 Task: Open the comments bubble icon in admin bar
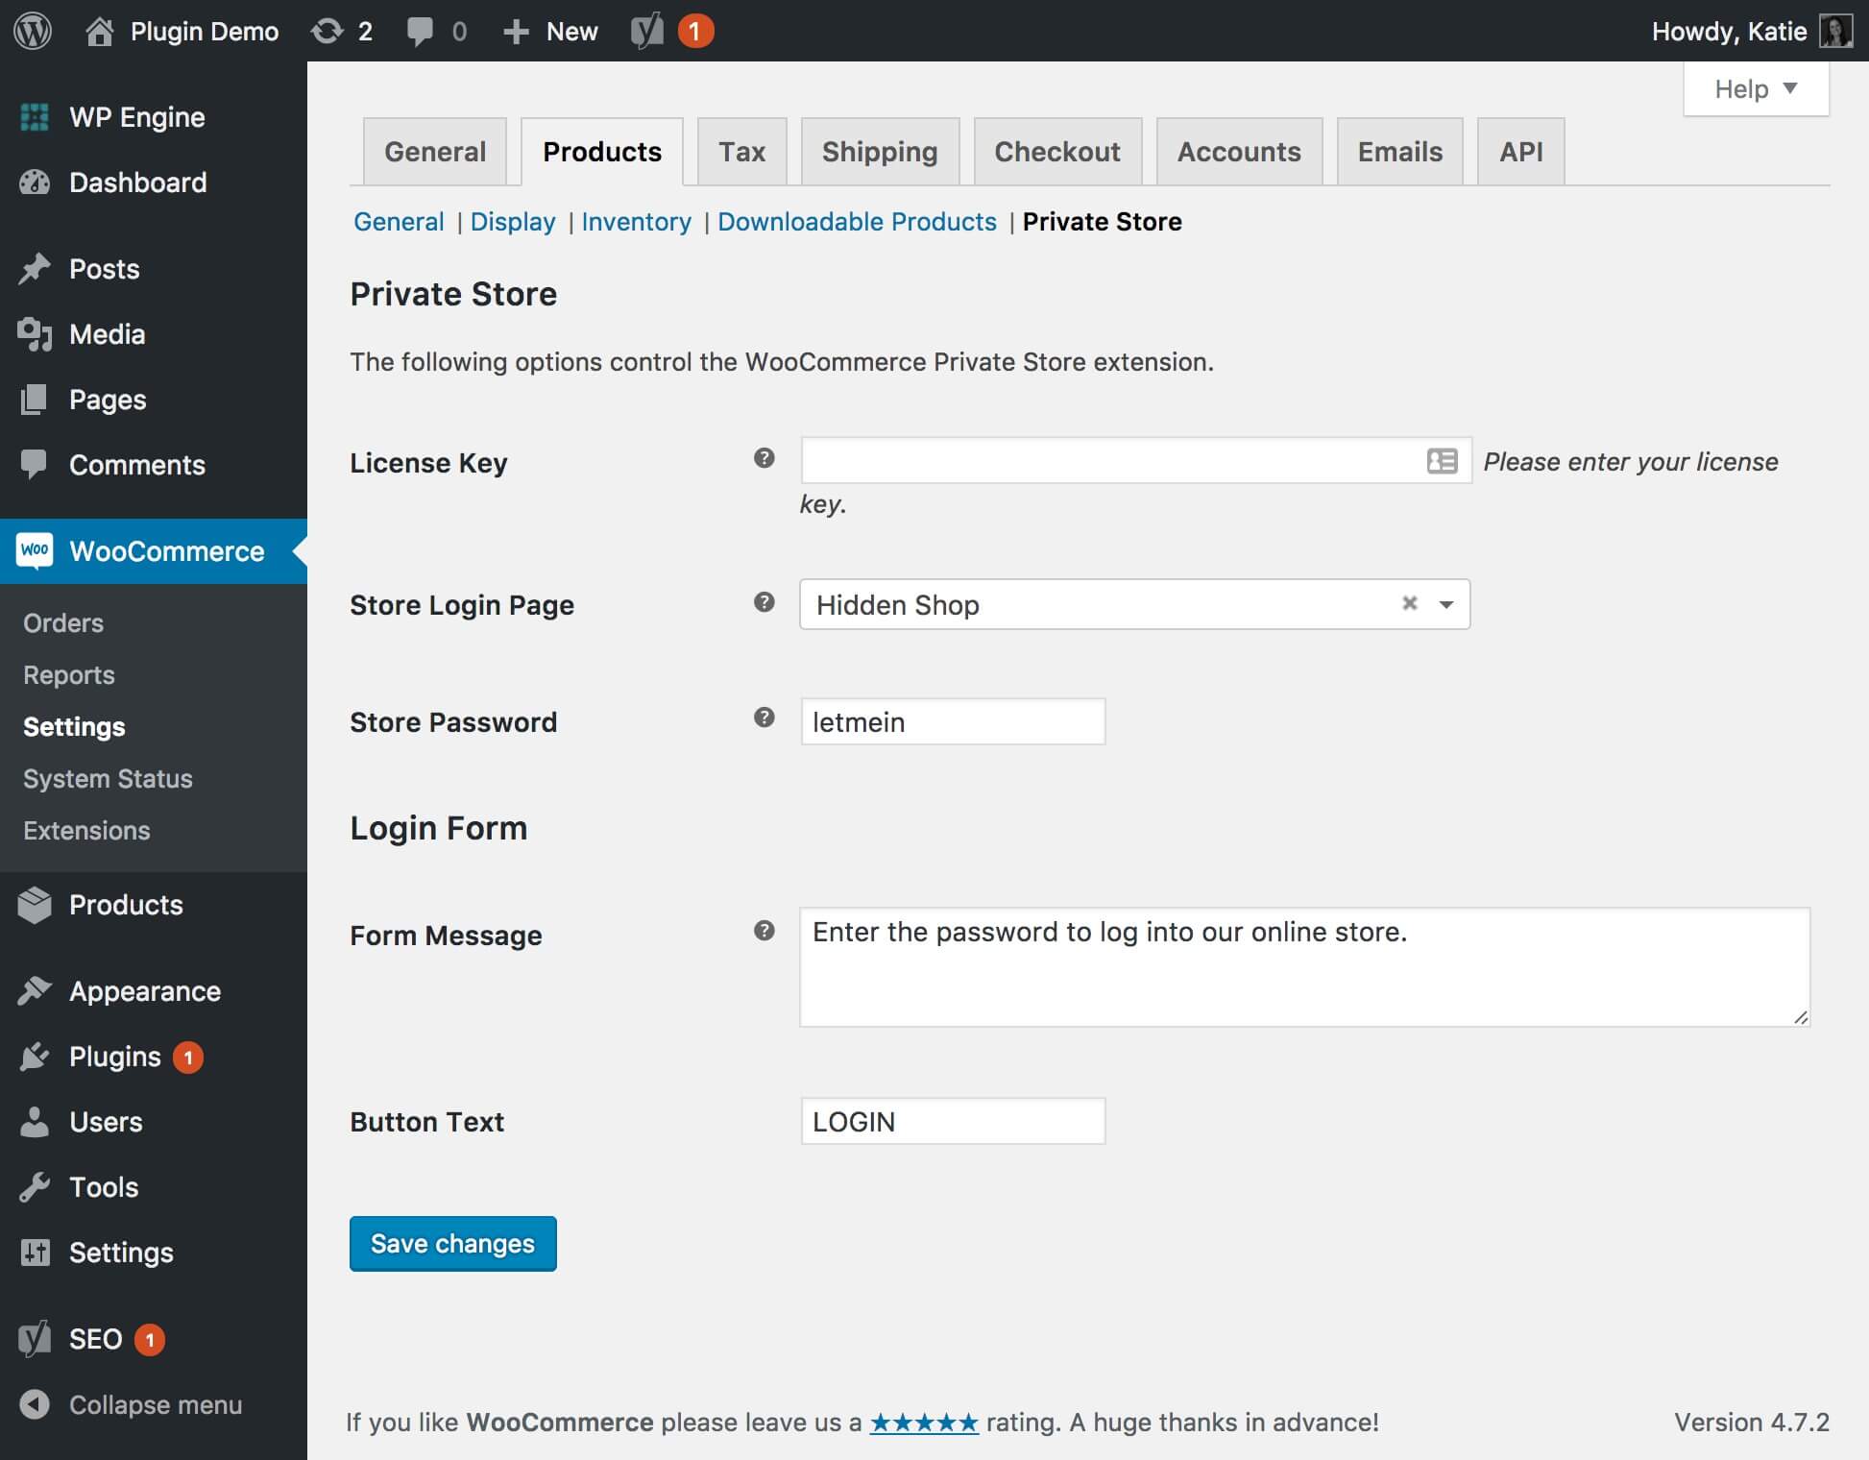click(420, 31)
